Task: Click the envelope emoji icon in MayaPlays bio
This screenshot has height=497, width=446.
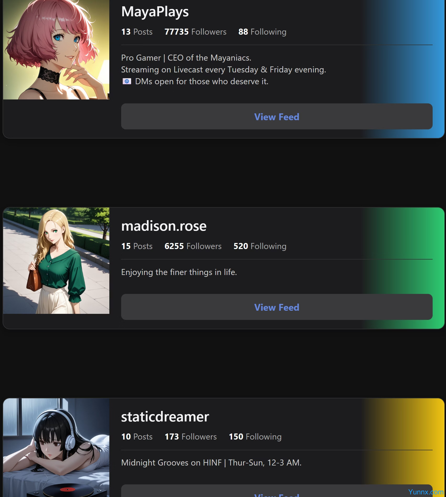Action: click(x=127, y=81)
